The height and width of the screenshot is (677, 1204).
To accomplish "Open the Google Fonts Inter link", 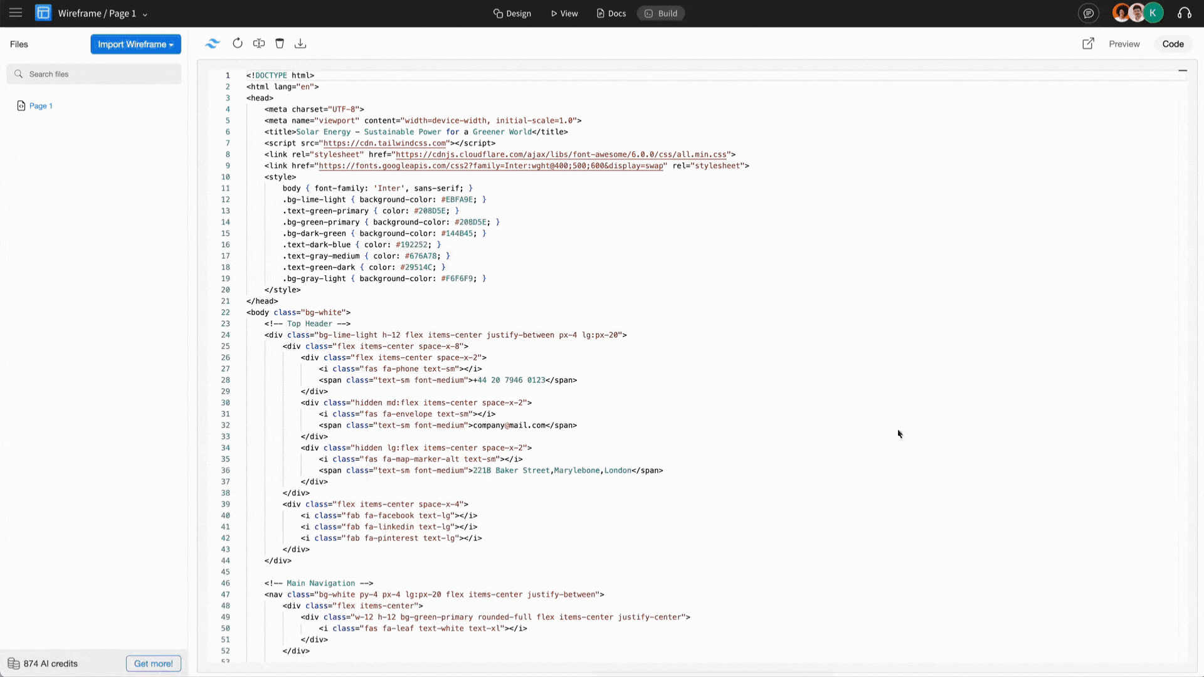I will pos(491,165).
